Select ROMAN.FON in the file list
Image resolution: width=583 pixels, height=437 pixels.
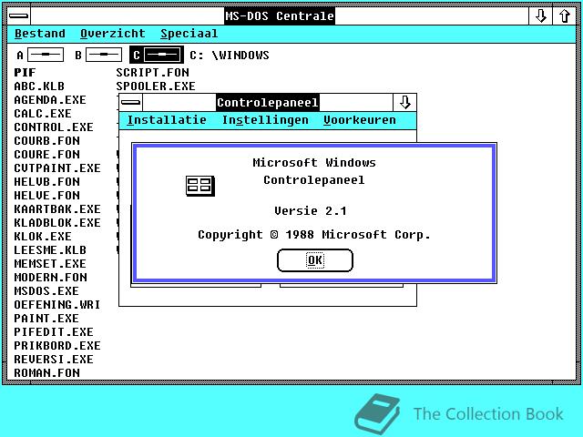pyautogui.click(x=46, y=372)
